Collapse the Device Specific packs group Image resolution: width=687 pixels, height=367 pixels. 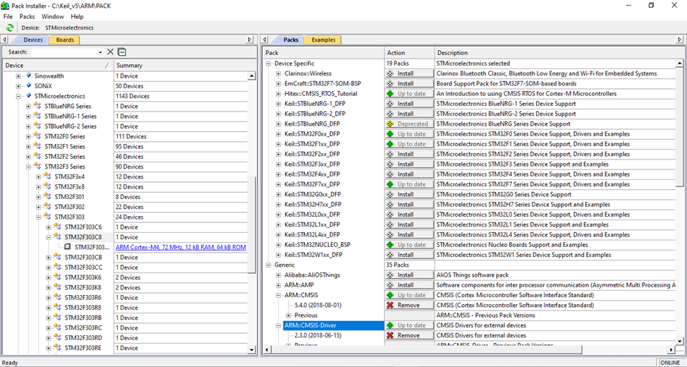click(x=269, y=64)
